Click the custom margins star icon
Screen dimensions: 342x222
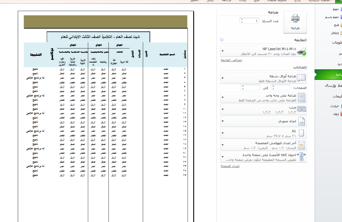tap(301, 145)
